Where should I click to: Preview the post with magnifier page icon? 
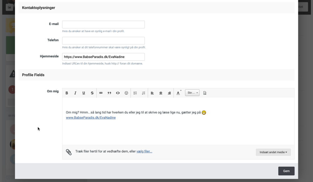pos(205,93)
